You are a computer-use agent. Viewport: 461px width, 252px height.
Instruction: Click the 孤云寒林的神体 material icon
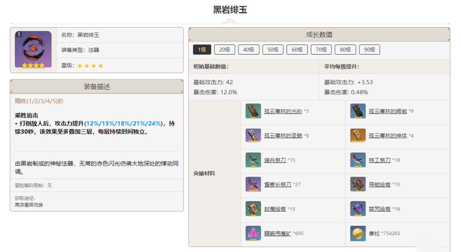click(x=358, y=136)
